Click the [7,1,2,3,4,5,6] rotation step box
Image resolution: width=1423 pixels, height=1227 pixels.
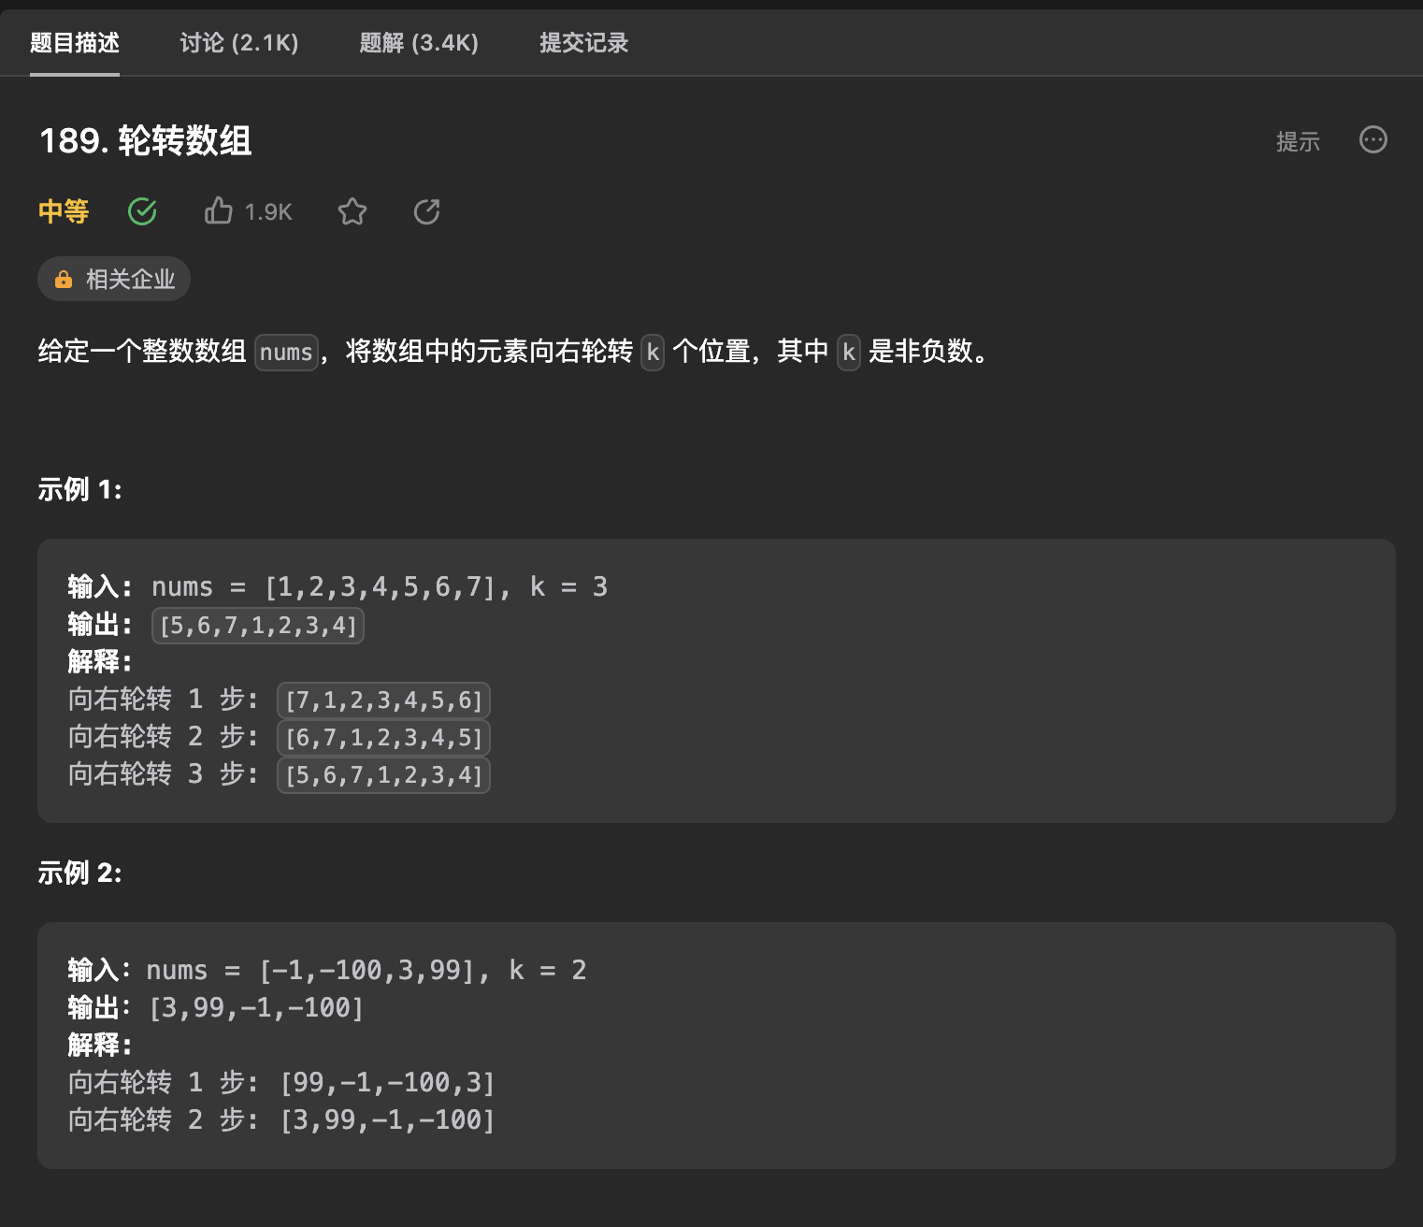(382, 700)
